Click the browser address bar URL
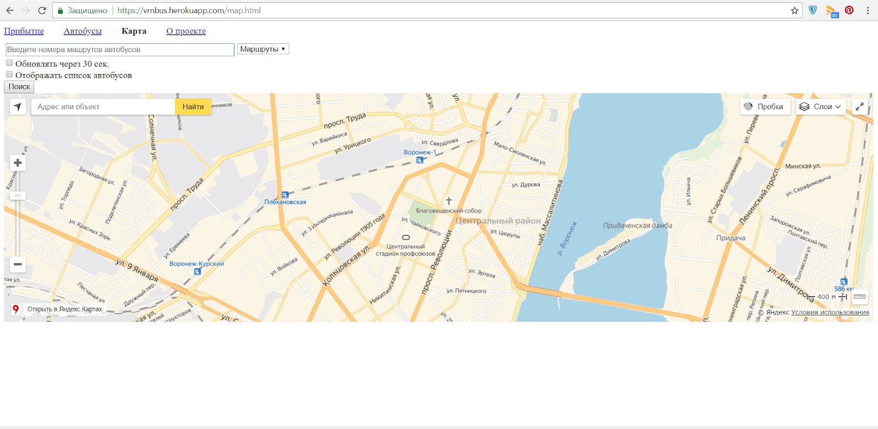Viewport: 878px width, 429px height. point(189,10)
